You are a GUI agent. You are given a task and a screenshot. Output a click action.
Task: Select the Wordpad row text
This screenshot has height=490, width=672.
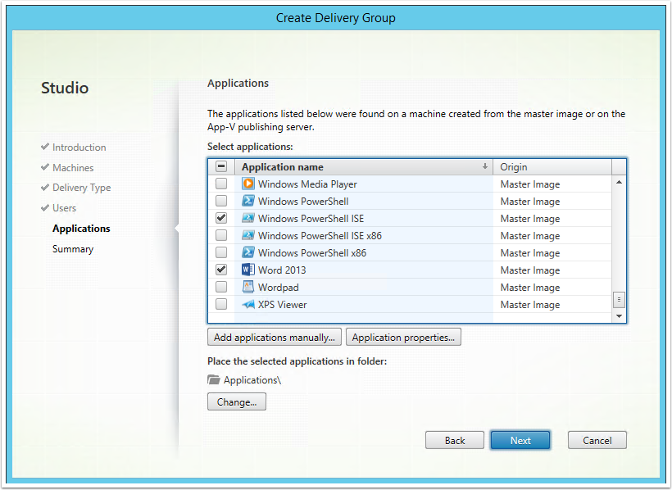click(278, 288)
